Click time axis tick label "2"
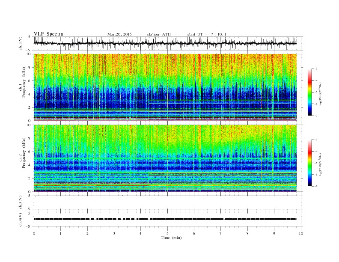Image resolution: width=339 pixels, height=262 pixels. click(x=87, y=233)
